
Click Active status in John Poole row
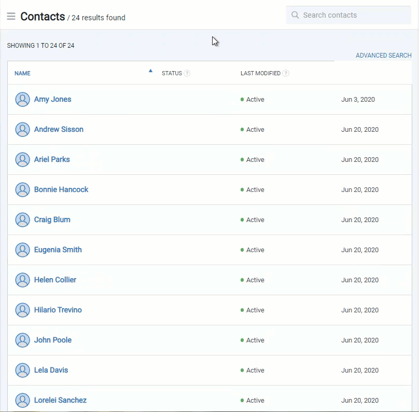252,340
